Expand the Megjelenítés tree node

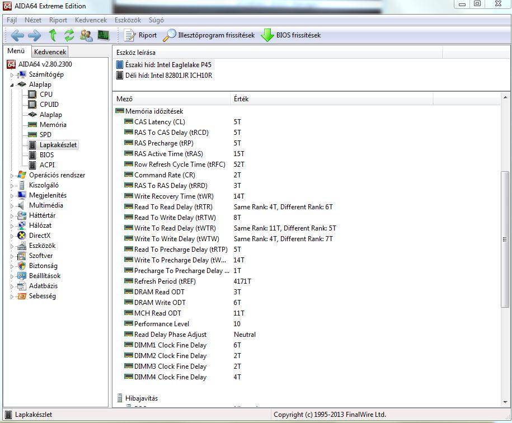point(12,196)
